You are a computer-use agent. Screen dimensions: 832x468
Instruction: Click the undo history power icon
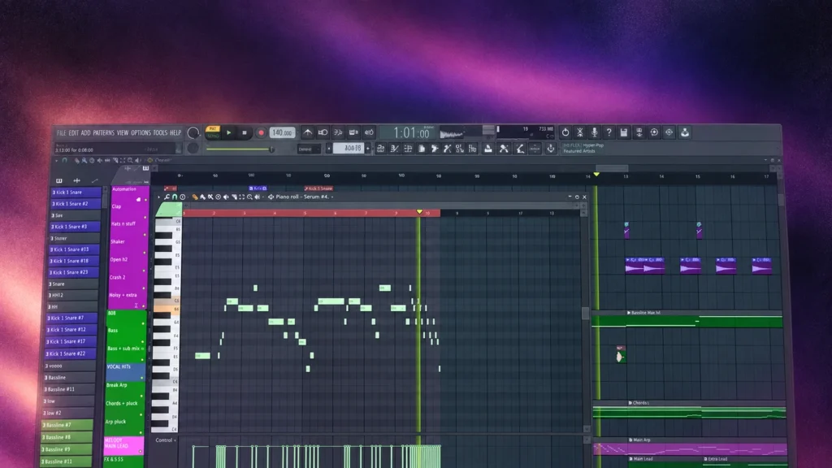[565, 132]
